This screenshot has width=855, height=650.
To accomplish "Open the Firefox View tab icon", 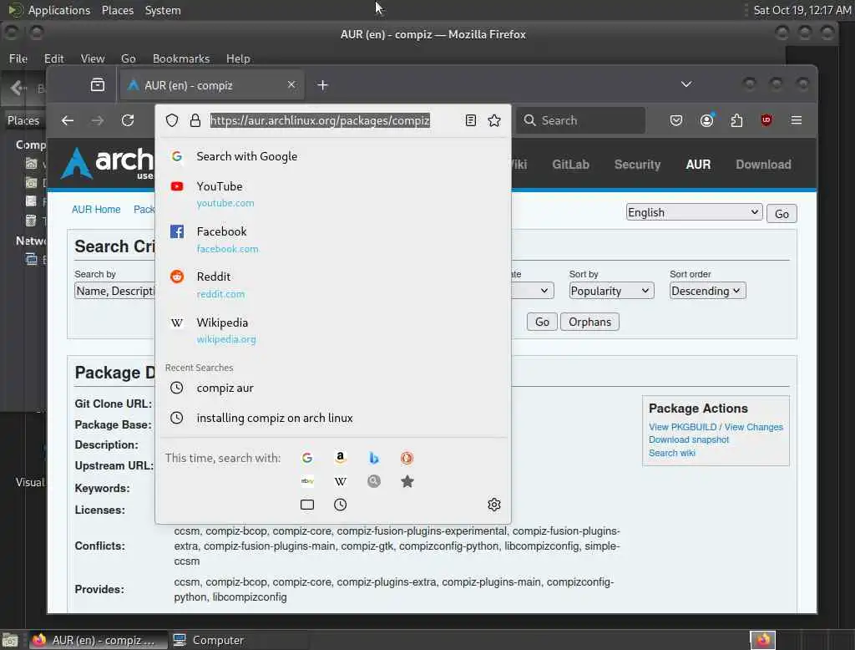I will point(98,85).
